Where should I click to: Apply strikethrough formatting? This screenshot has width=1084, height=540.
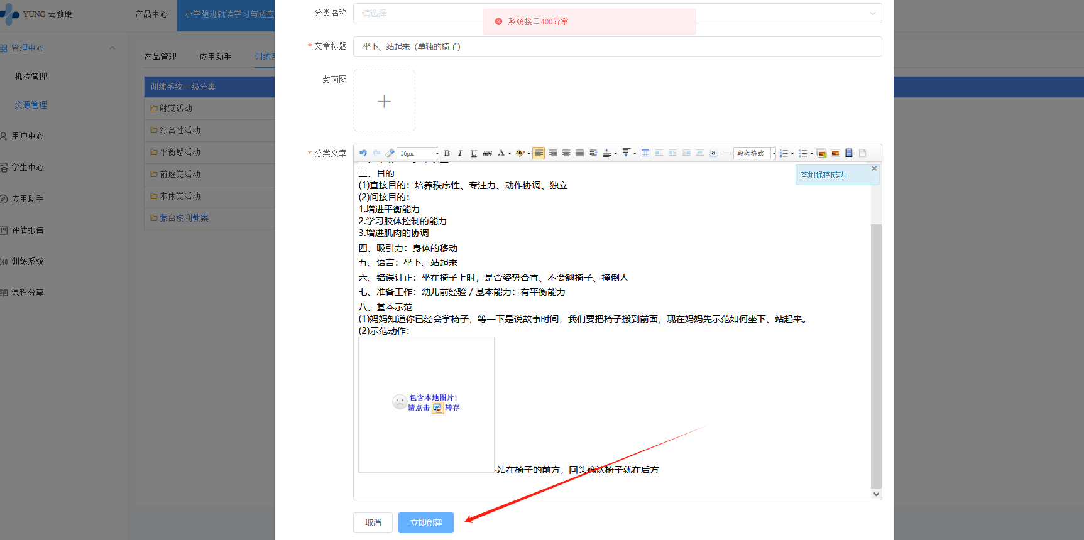point(487,153)
